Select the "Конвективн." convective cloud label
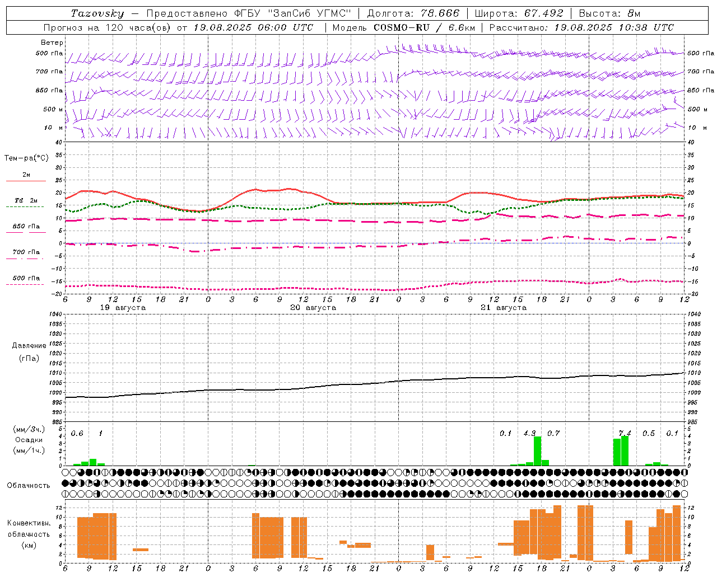This screenshot has width=717, height=573. point(29,523)
